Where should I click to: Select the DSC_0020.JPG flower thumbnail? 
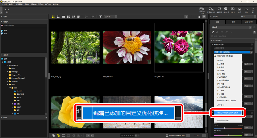(x=127, y=47)
